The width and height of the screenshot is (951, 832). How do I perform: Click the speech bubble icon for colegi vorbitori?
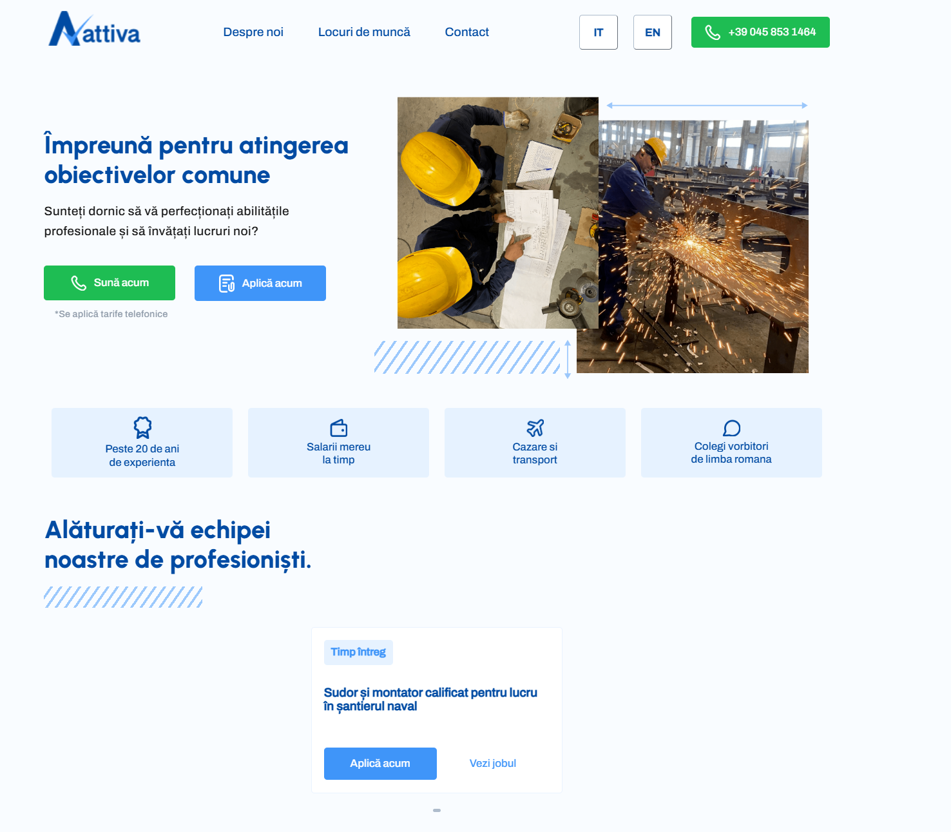731,427
